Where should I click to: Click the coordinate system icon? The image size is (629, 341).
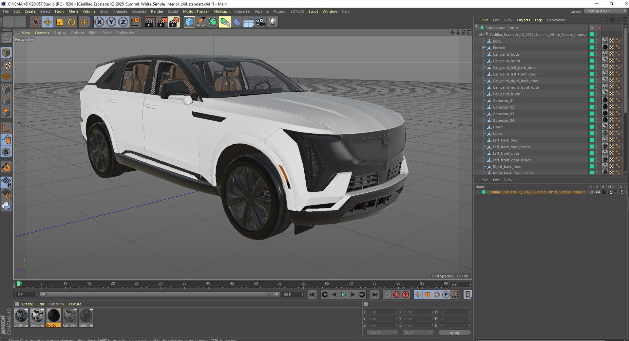(x=135, y=22)
